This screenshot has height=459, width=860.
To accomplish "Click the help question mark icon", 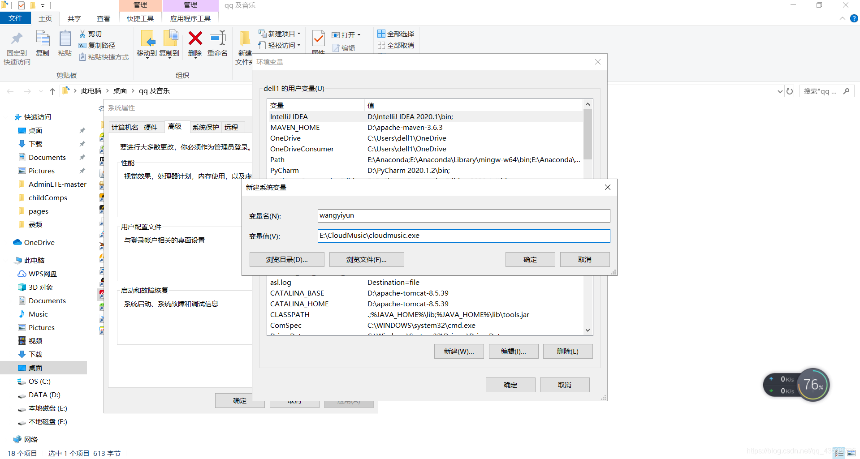I will coord(854,18).
